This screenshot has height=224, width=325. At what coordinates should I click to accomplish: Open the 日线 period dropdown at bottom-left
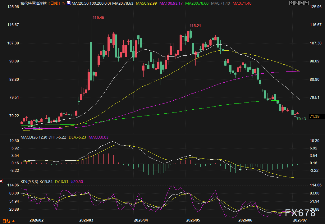click(8, 221)
